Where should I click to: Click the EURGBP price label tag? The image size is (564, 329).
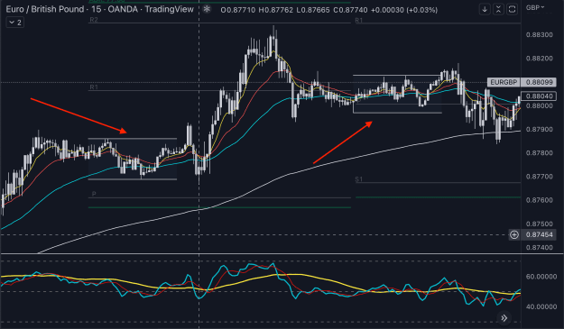tap(504, 82)
